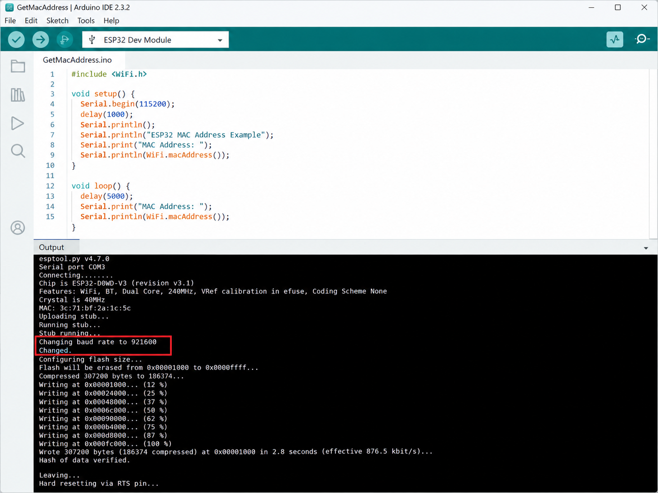Image resolution: width=658 pixels, height=493 pixels.
Task: Maximize the Arduino IDE window
Action: point(618,7)
